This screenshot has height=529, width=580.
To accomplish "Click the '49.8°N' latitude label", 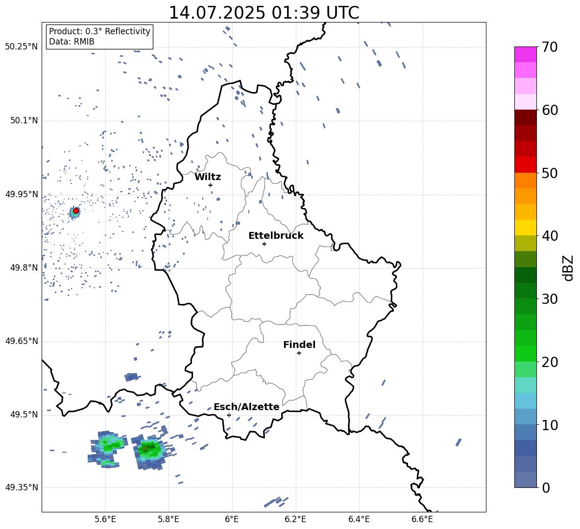I will pos(24,268).
